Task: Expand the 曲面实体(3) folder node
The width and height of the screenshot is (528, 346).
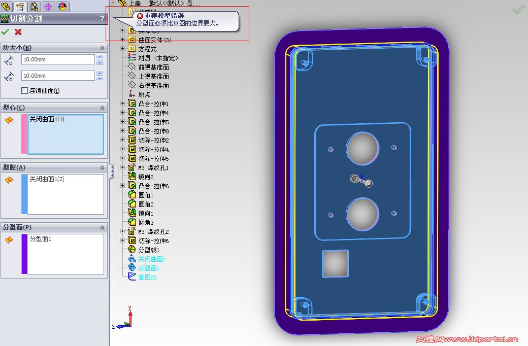Action: [x=122, y=40]
